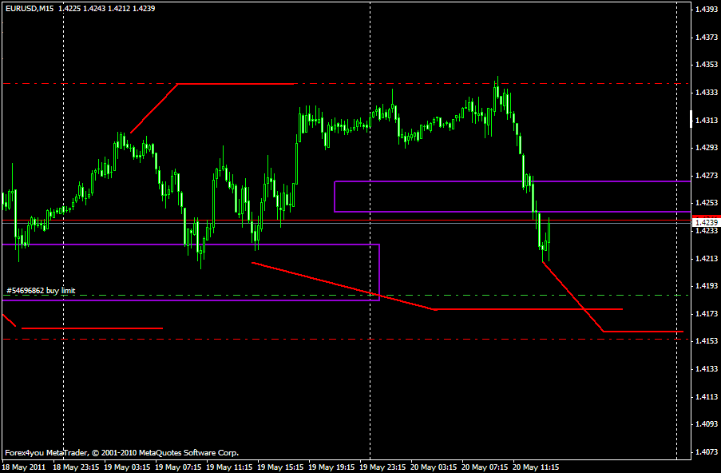Click the OHLC values '1.4225 1.4243 1.4212 1.4239'
This screenshot has width=721, height=473.
coord(107,8)
